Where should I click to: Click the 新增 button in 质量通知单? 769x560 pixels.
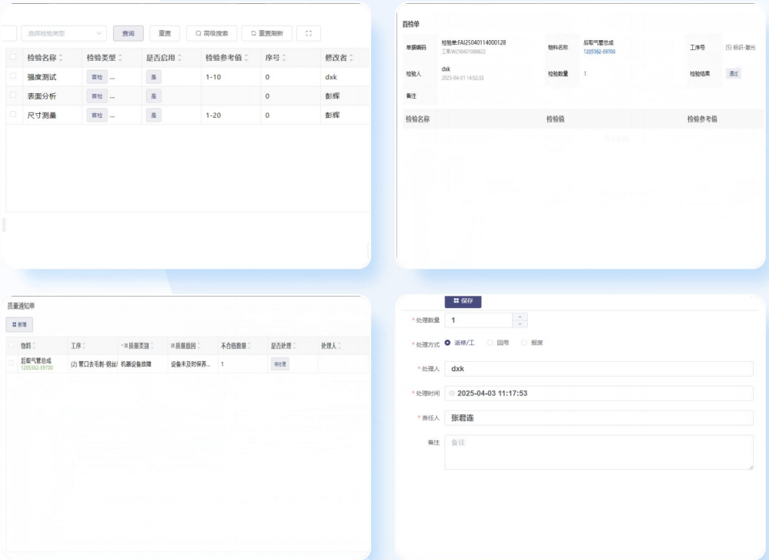tap(19, 325)
